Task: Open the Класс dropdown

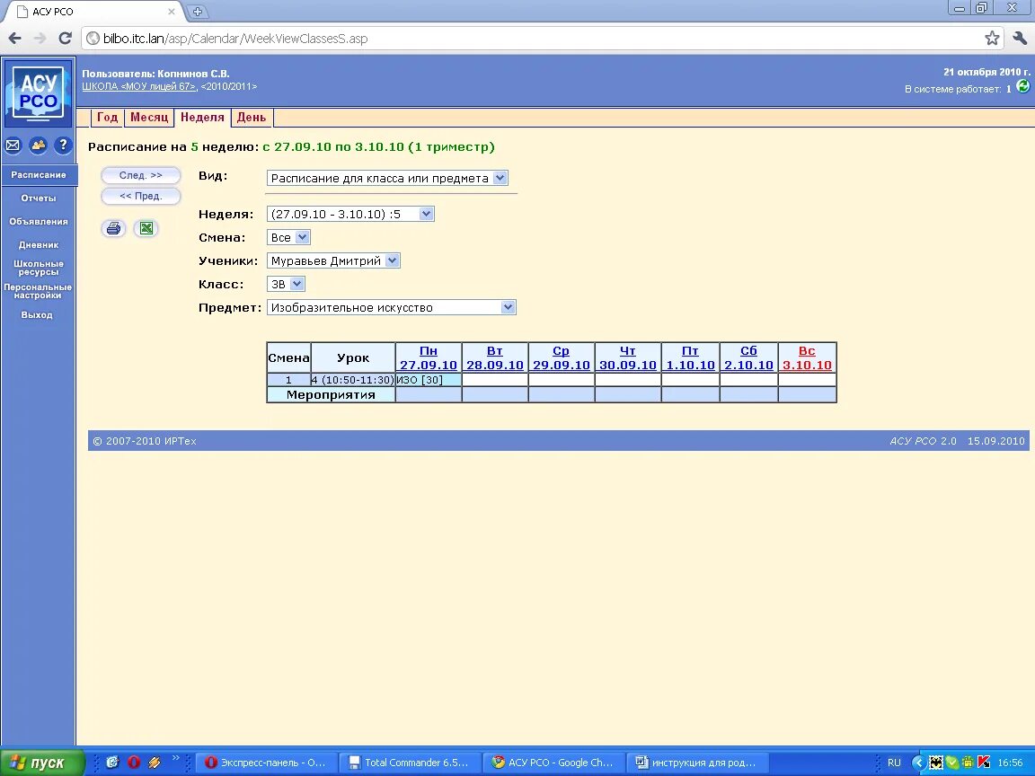Action: pyautogui.click(x=286, y=284)
